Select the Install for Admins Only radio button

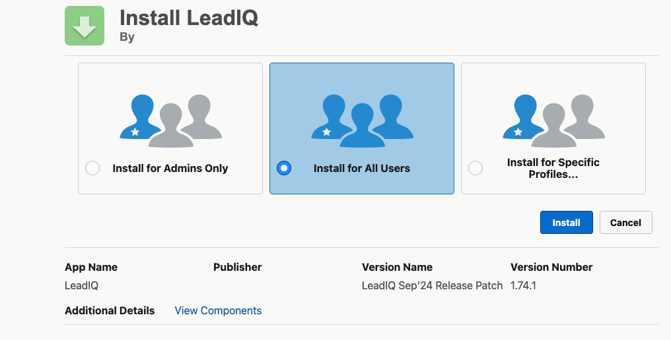tap(92, 168)
